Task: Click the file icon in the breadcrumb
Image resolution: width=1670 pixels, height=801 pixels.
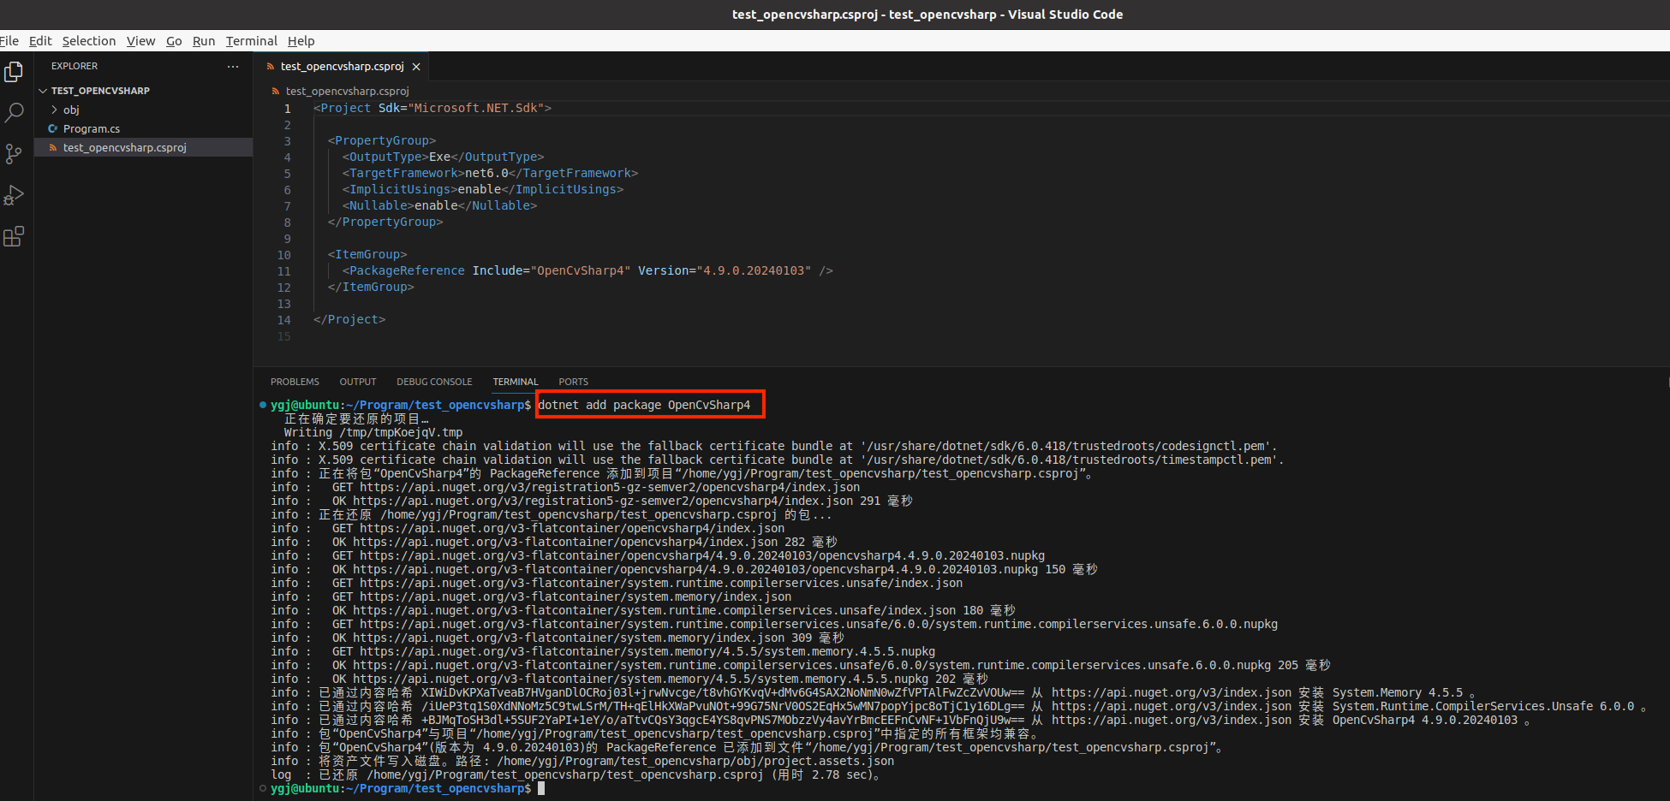Action: tap(275, 91)
